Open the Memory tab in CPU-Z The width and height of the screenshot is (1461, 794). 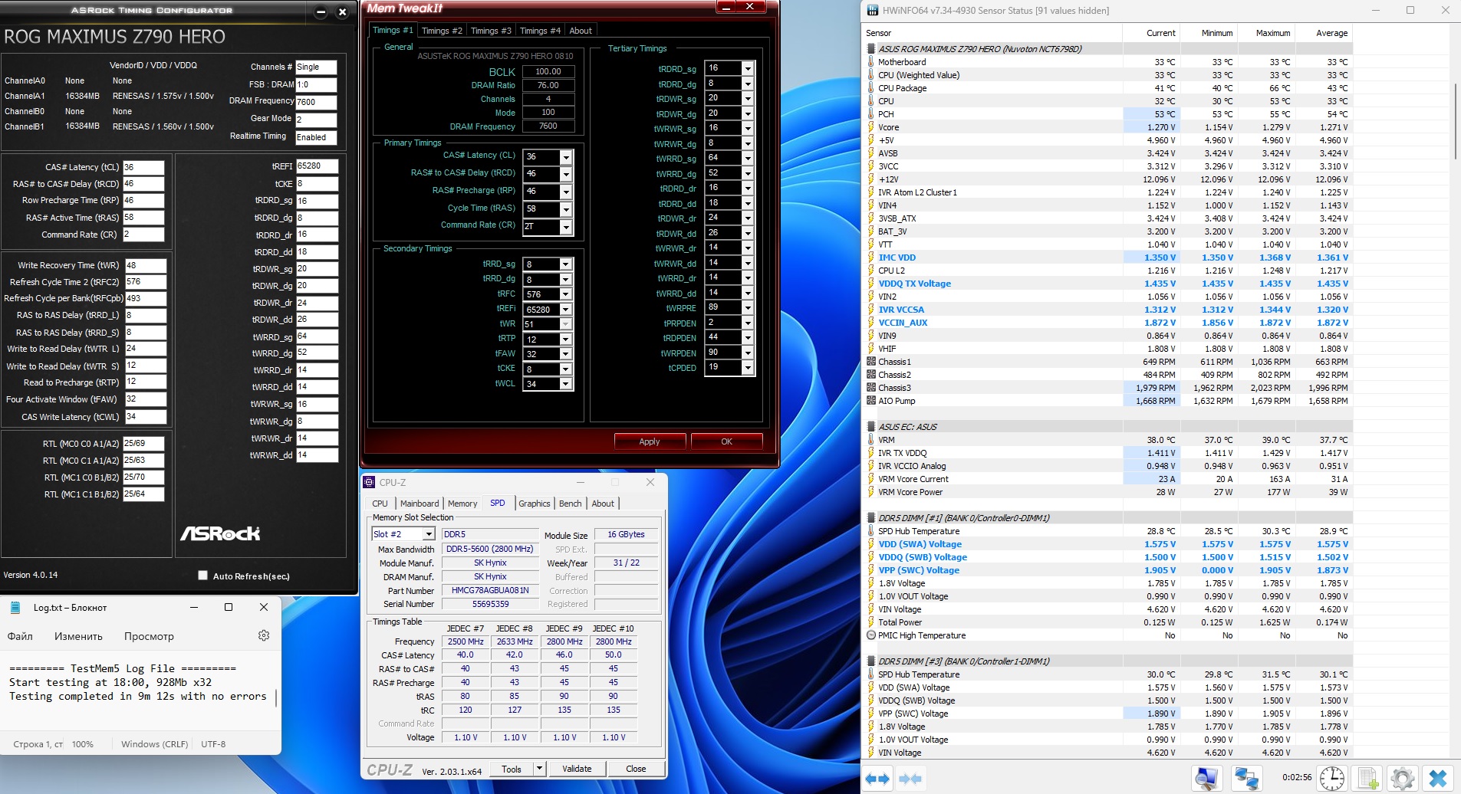462,504
